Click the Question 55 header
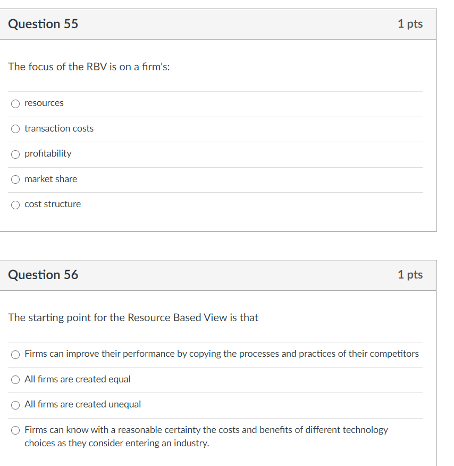Screen dimensions: 454x466 [43, 24]
